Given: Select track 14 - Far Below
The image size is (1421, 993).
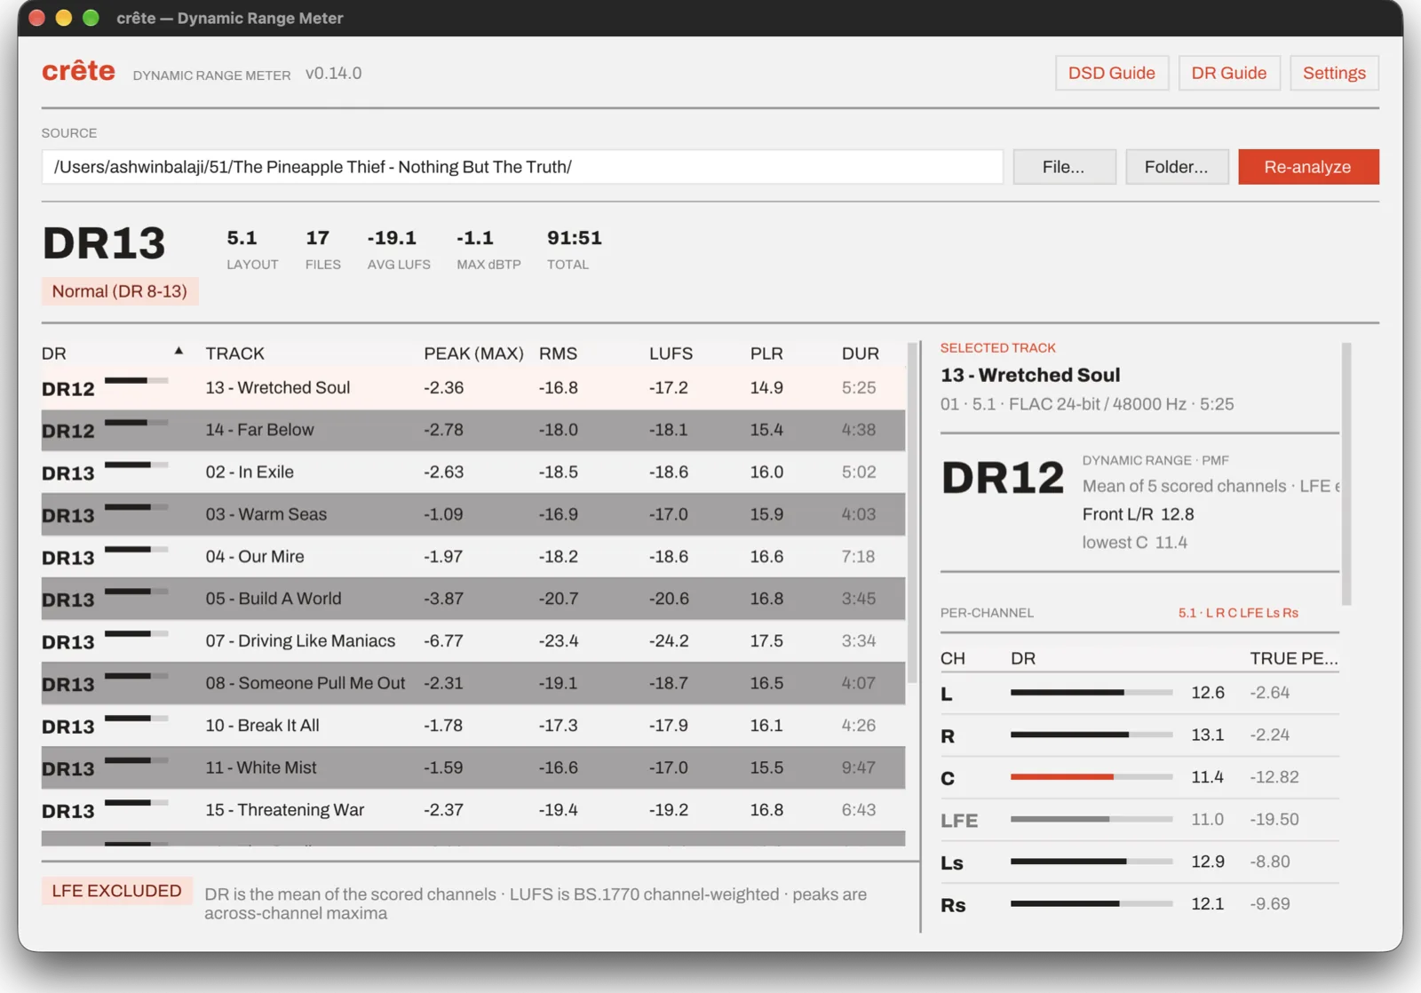Looking at the screenshot, I should [x=473, y=430].
